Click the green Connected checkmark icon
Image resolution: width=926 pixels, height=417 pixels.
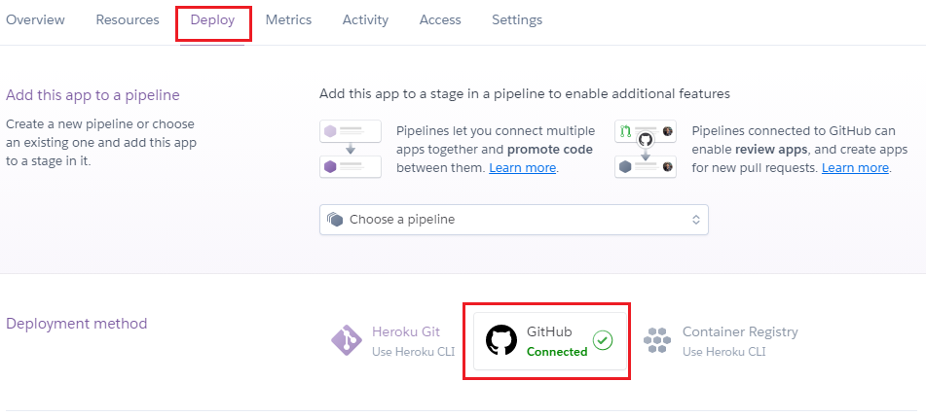[603, 340]
